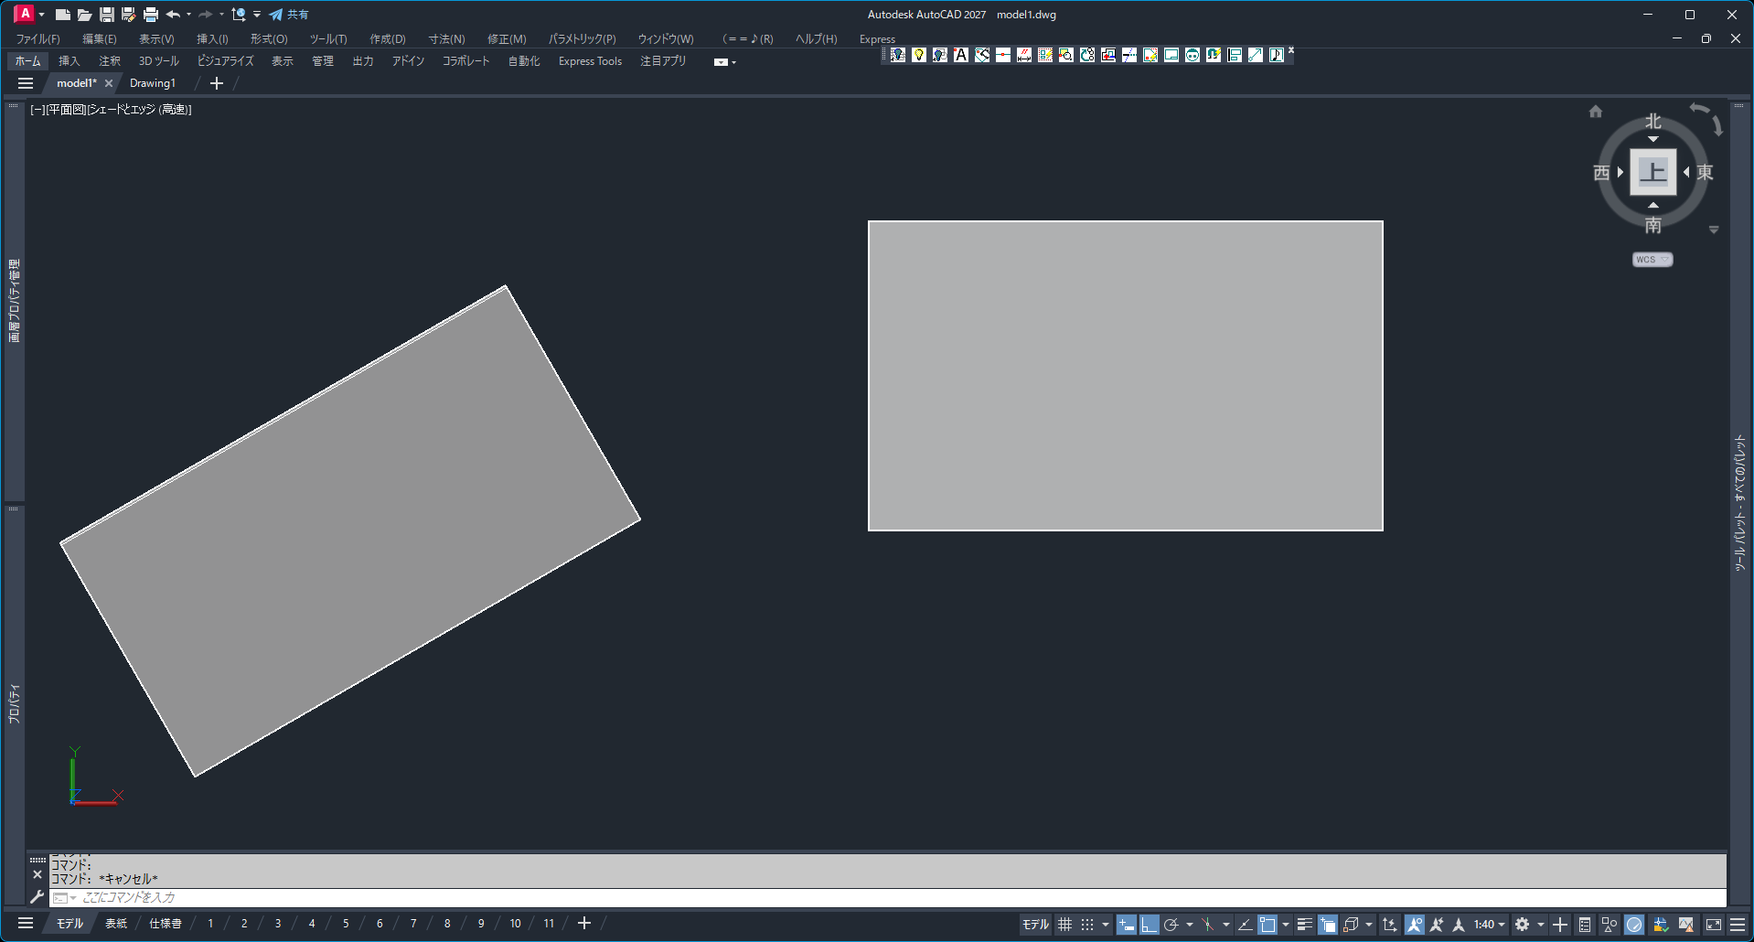Toggle the grid display in status bar
1754x942 pixels.
coord(1065,925)
